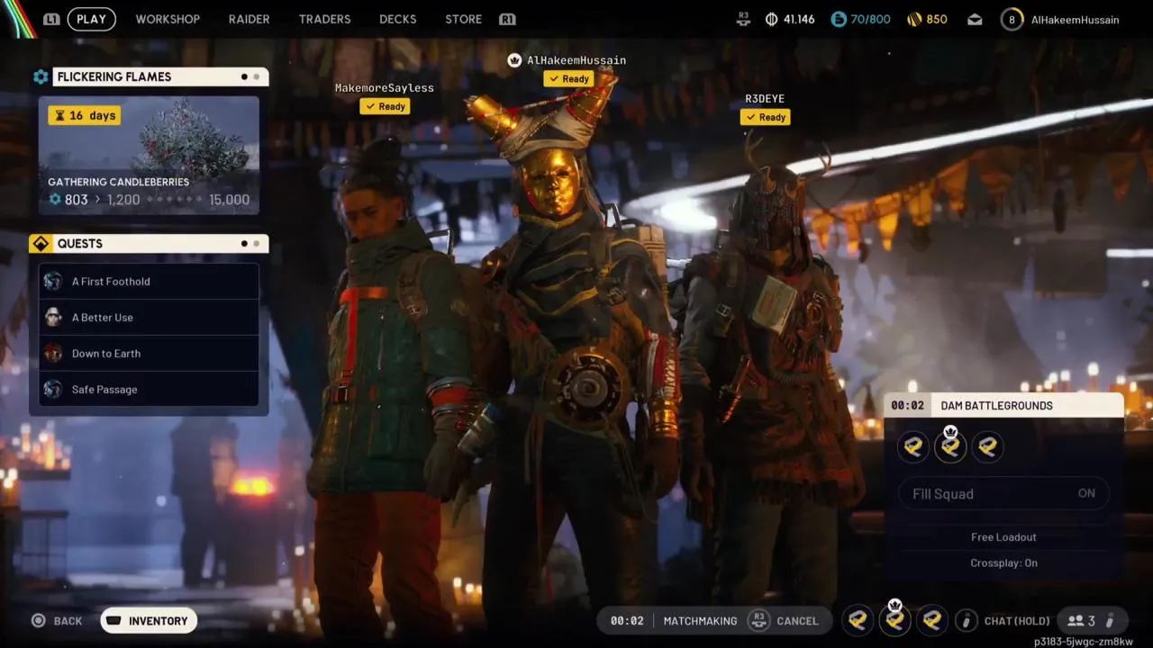Click the R1 bumper icon after STORE
The height and width of the screenshot is (648, 1153).
[x=506, y=19]
